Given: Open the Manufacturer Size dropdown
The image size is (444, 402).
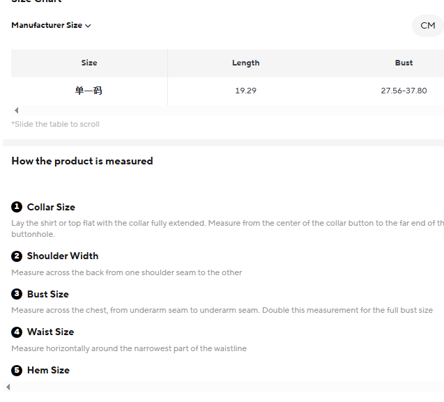Looking at the screenshot, I should 52,26.
